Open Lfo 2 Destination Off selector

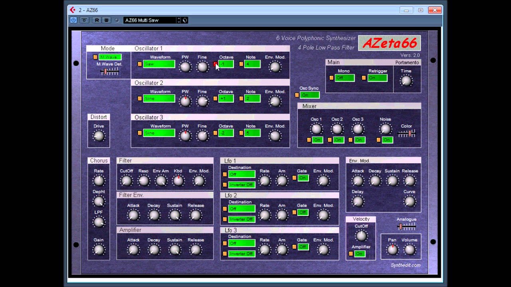(x=242, y=208)
